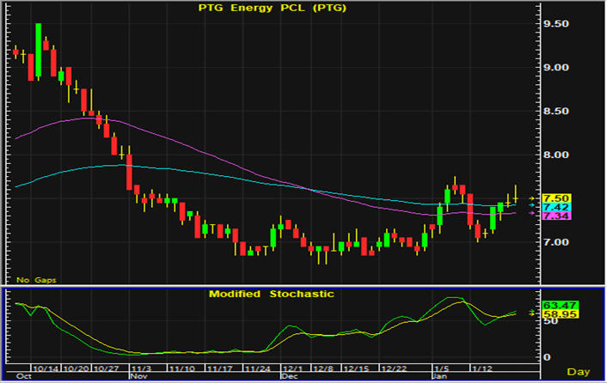This screenshot has width=607, height=383.
Task: Click the 12/8 date marker
Action: coord(323,368)
